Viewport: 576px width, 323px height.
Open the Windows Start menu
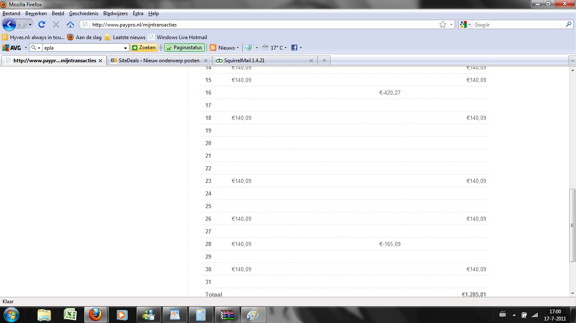(11, 315)
